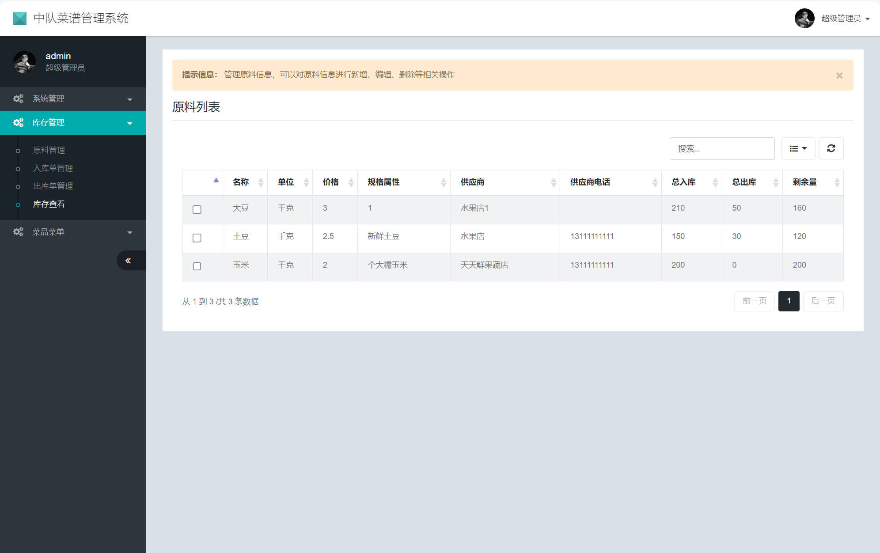Check the row checkbox for 玉米
Image resolution: width=880 pixels, height=553 pixels.
tap(197, 267)
